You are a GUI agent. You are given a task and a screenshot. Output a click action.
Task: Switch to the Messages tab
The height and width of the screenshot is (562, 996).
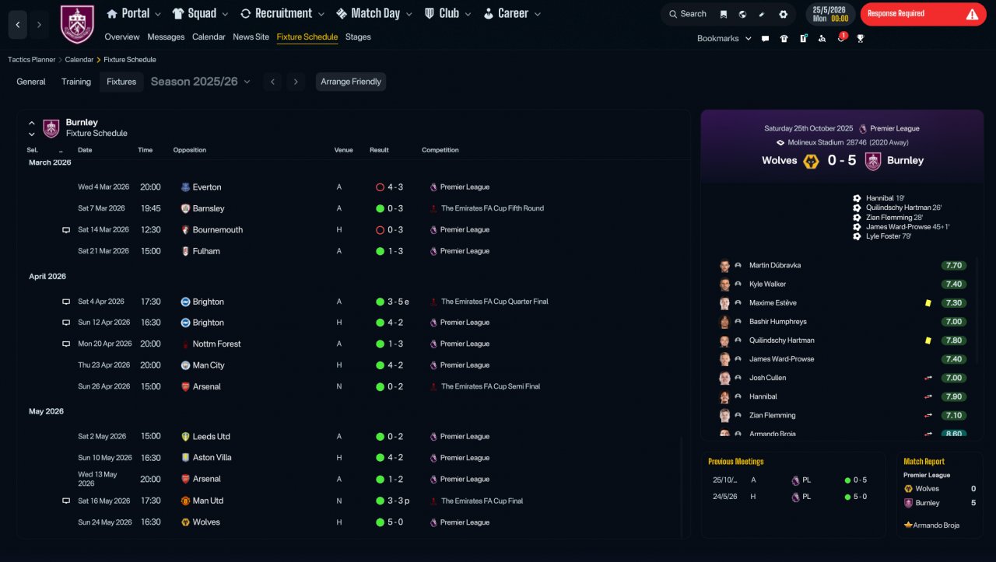(166, 37)
